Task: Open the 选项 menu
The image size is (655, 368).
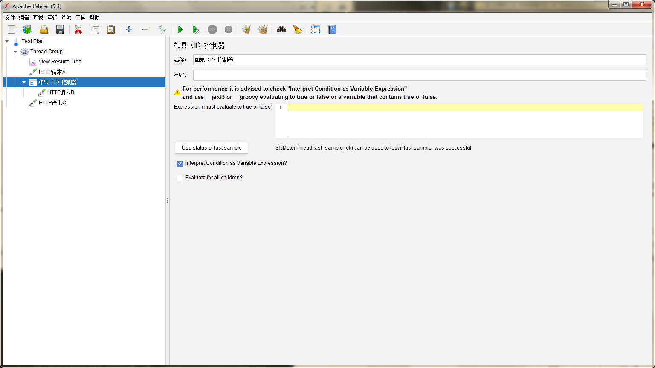Action: click(x=66, y=17)
